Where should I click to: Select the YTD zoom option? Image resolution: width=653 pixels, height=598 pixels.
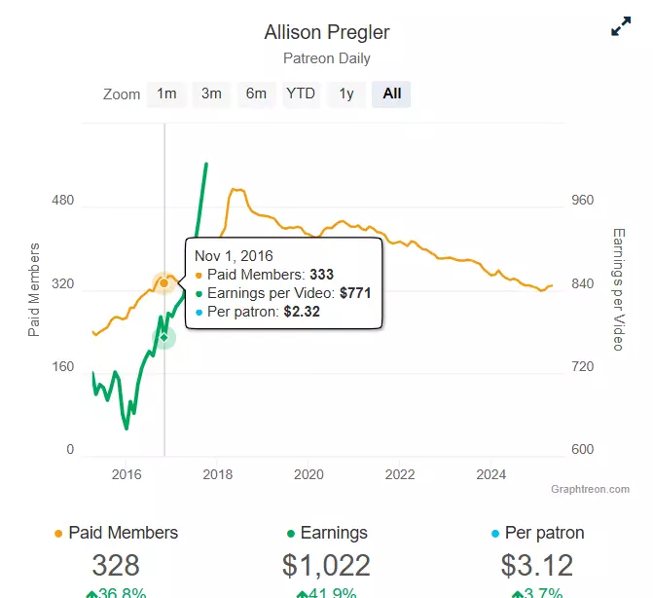pos(301,93)
